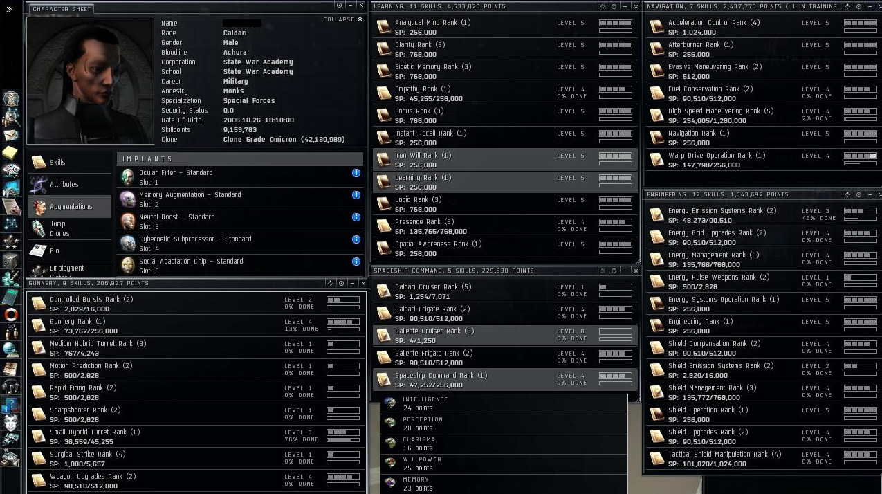Click the character portrait image

click(91, 80)
